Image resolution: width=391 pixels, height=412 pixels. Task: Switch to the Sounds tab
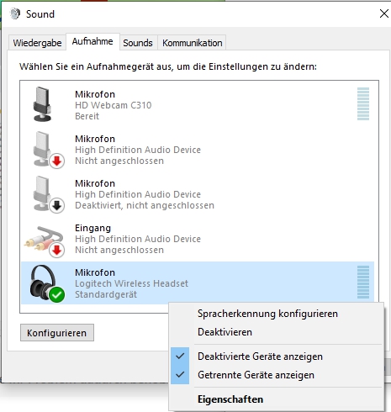click(x=138, y=43)
